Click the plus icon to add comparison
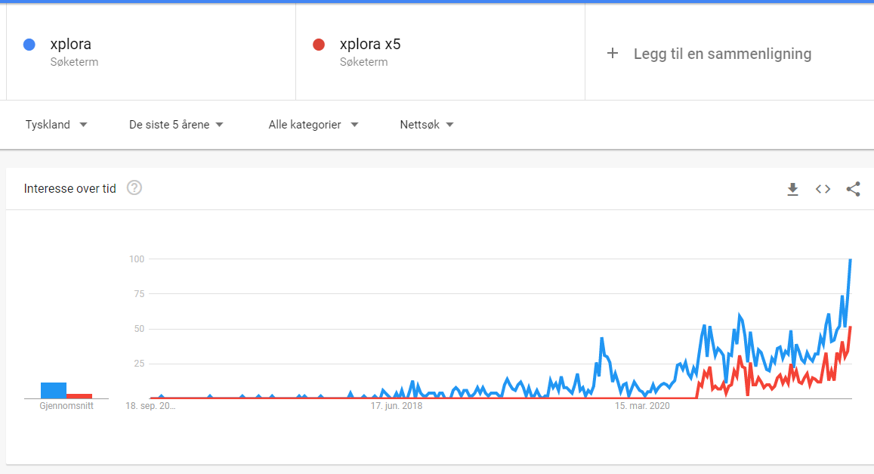Image resolution: width=874 pixels, height=474 pixels. click(613, 54)
